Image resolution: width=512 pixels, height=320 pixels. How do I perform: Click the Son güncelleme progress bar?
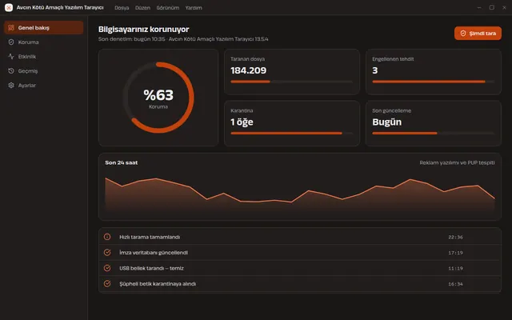[434, 134]
